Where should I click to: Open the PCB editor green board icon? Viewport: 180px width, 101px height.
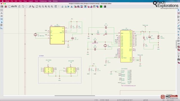[x=101, y=6]
